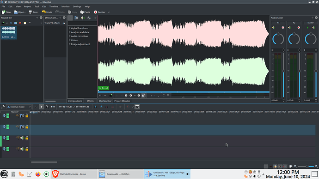Open timeline settings wrench icon
Screen dimensions: 319x179
click(x=3, y=107)
